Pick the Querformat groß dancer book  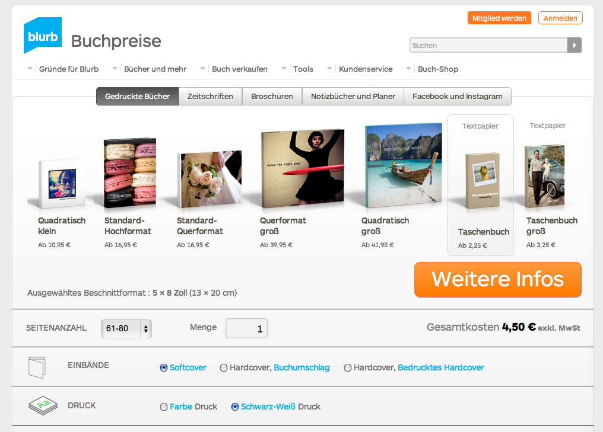click(302, 169)
